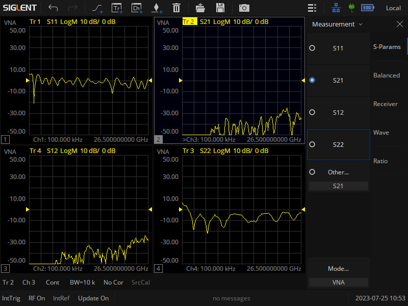Click the redo arrow icon

coord(72,8)
